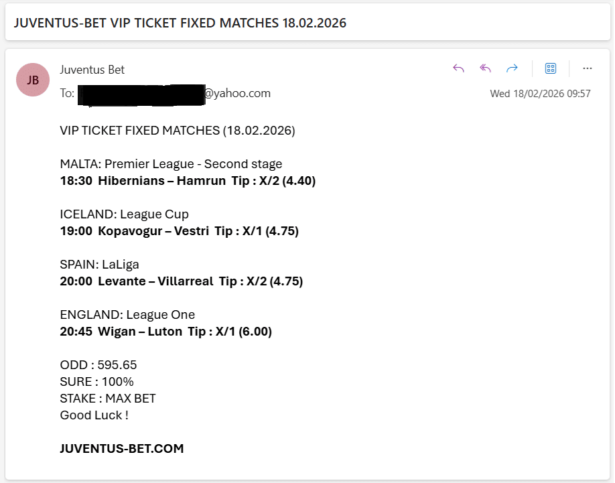Click the blue Forward icon beside Reply All
Viewport: 615px width, 483px height.
(512, 68)
